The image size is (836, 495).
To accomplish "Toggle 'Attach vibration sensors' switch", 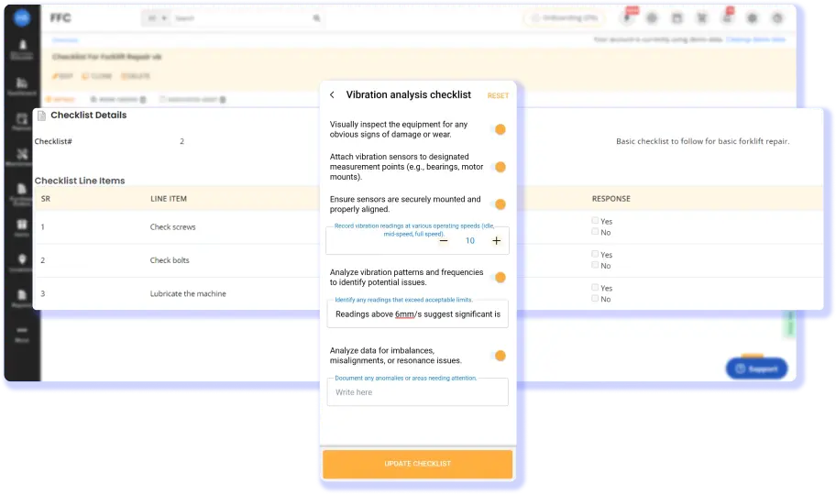I will pyautogui.click(x=499, y=167).
